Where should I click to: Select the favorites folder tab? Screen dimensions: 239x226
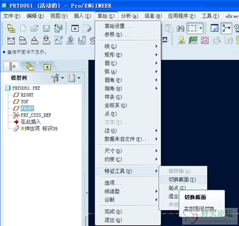(x=47, y=67)
